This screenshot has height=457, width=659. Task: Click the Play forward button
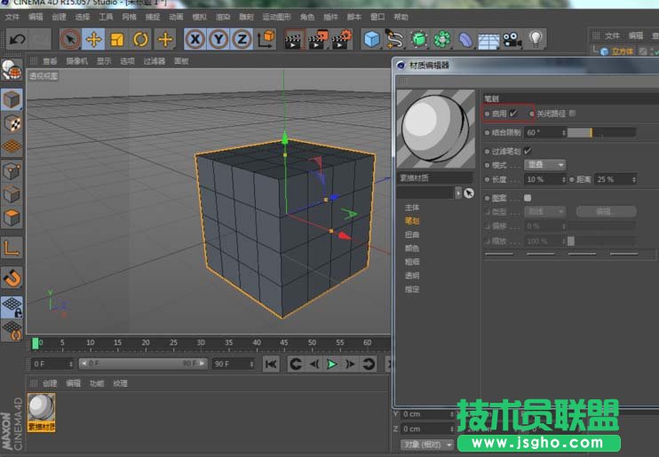[x=331, y=364]
